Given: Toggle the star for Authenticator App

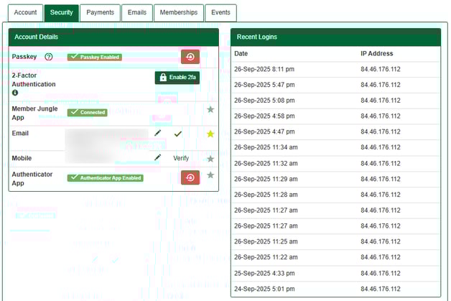Looking at the screenshot, I should (210, 175).
